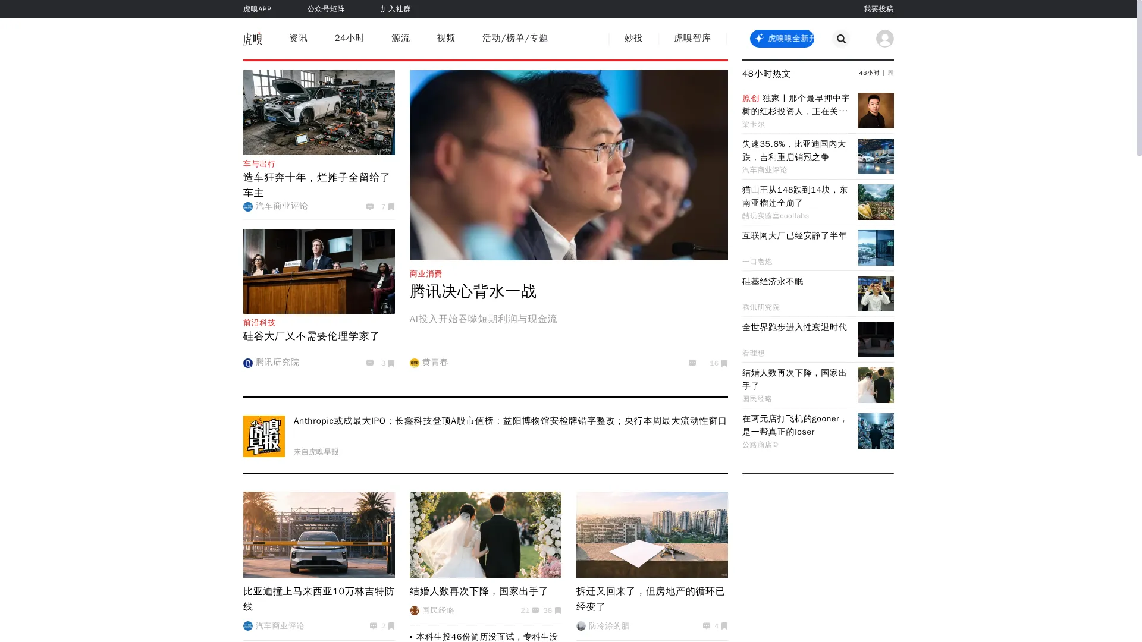Navigate to 妙投
This screenshot has width=1142, height=642.
pos(633,39)
